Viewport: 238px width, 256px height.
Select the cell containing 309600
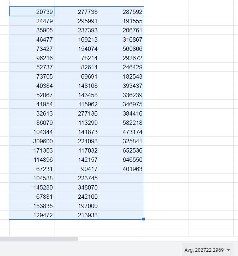[x=32, y=141]
